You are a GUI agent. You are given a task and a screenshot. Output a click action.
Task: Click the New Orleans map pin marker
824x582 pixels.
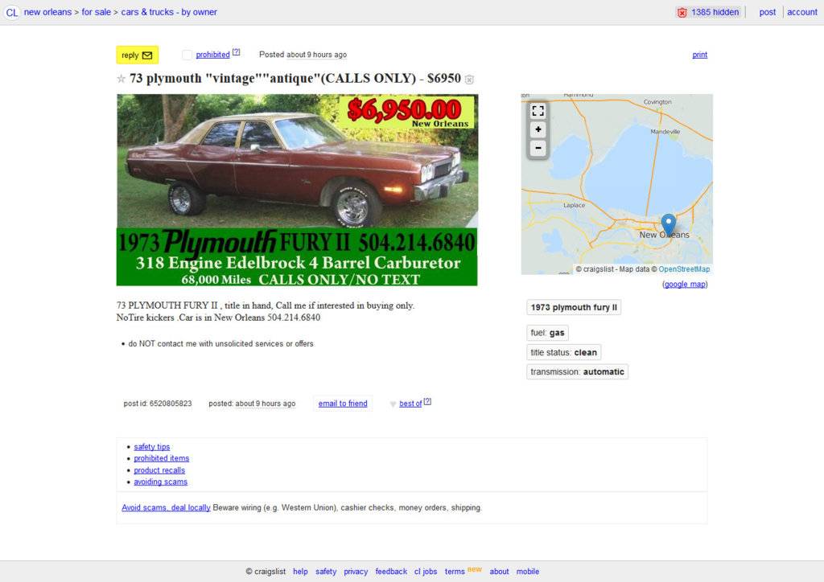(668, 224)
